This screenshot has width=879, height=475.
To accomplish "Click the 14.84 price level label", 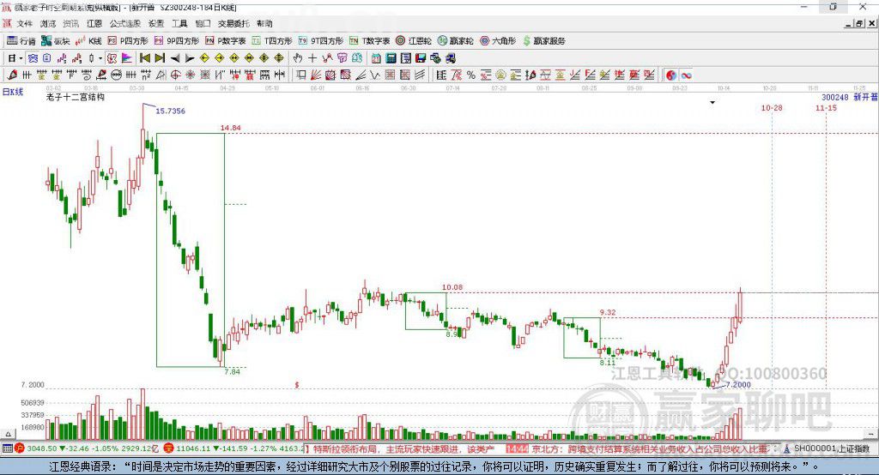I will coord(230,128).
